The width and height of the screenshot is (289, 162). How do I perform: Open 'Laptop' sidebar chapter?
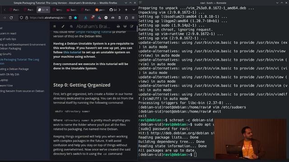pos(4,80)
